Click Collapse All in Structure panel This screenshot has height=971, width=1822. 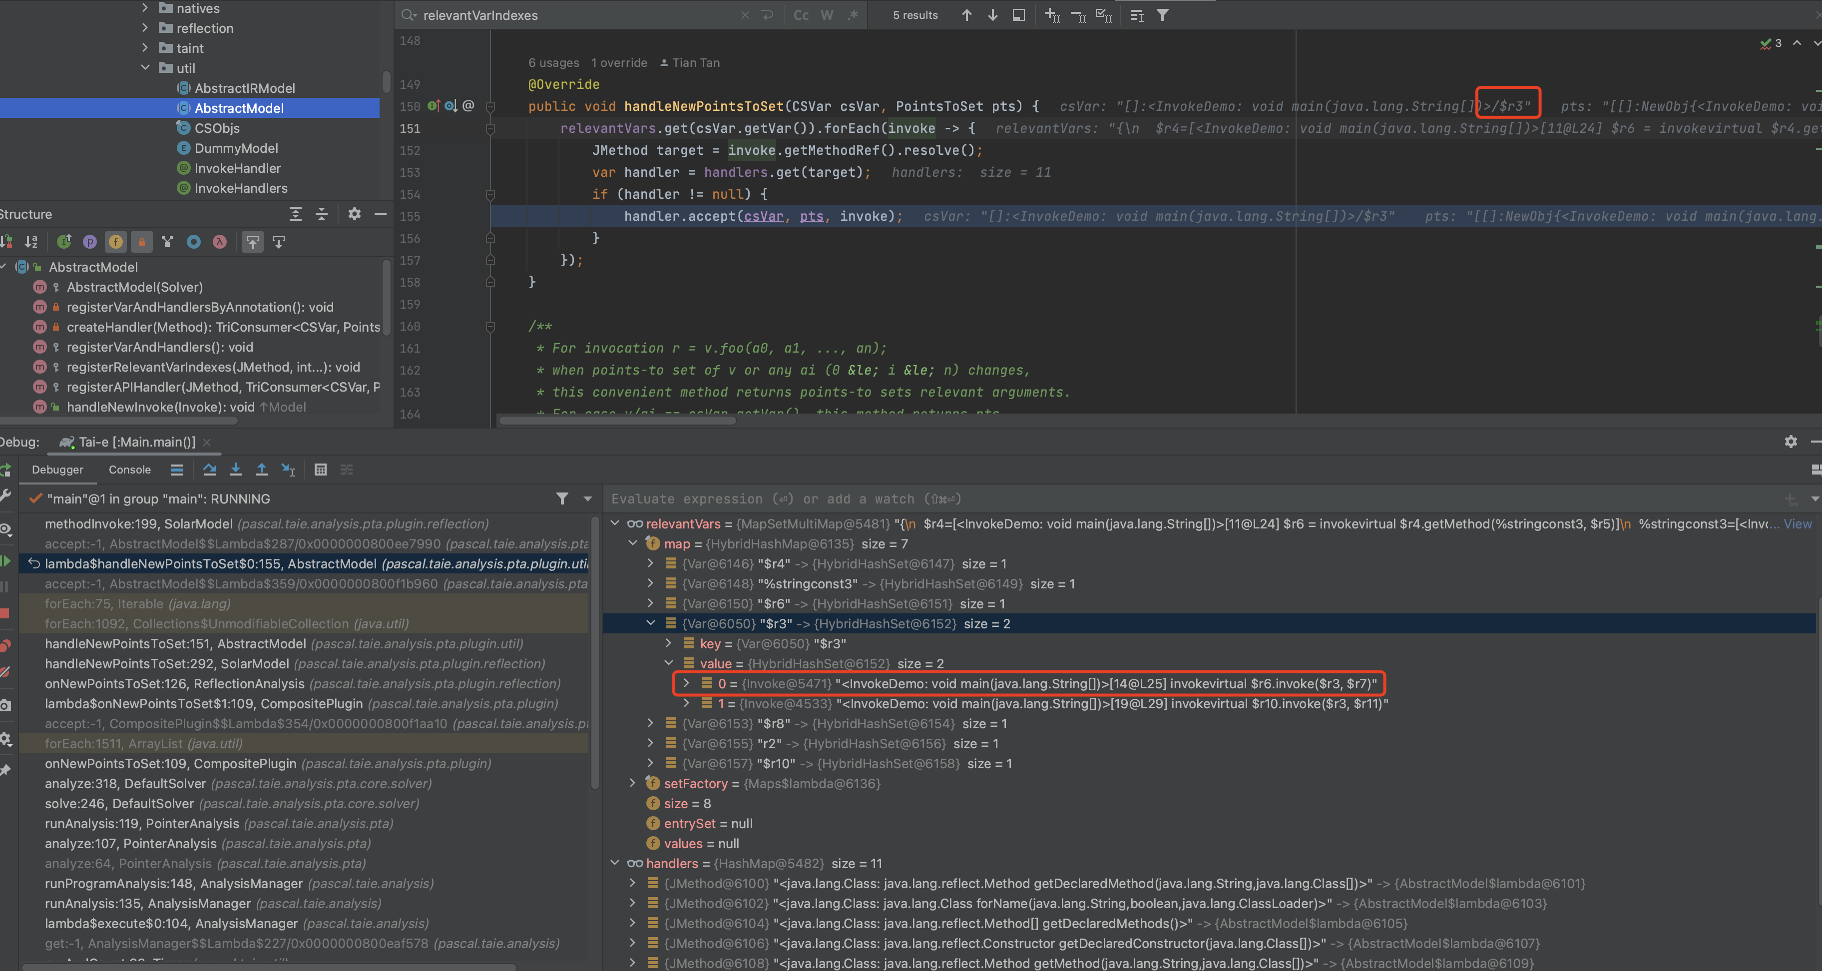pos(322,214)
